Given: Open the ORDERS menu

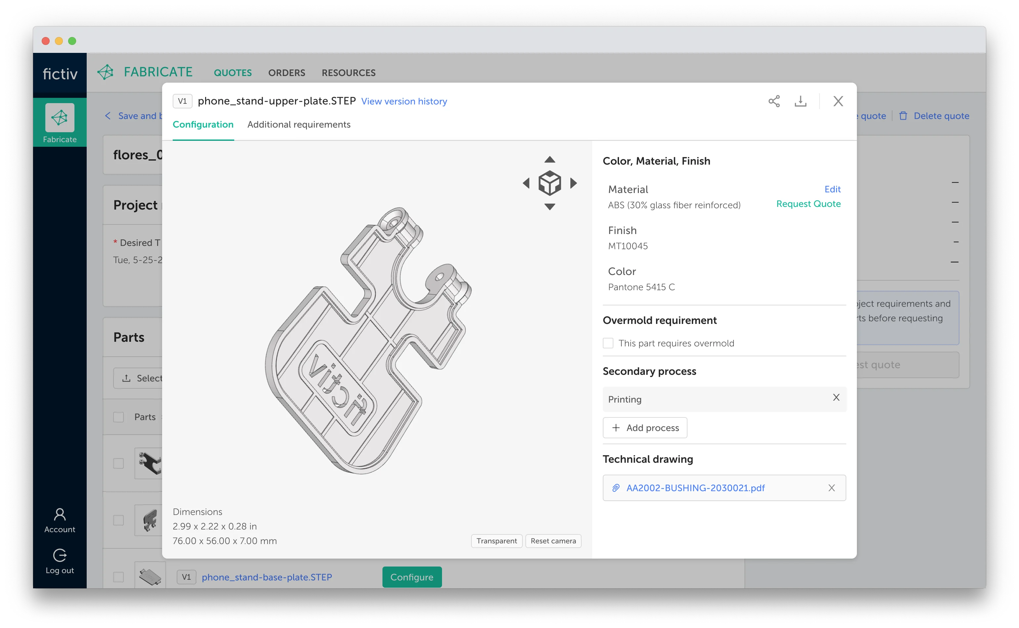Looking at the screenshot, I should [287, 73].
